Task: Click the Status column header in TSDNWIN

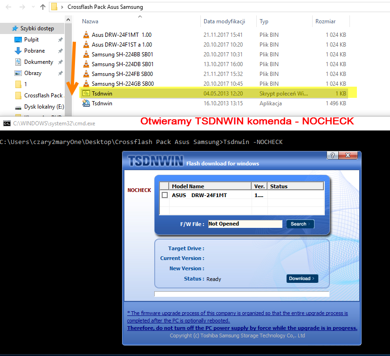Action: 295,186
